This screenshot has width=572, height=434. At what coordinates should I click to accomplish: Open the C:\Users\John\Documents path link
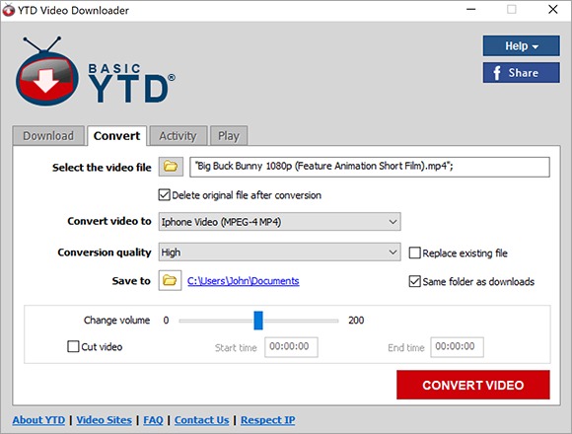(x=244, y=281)
